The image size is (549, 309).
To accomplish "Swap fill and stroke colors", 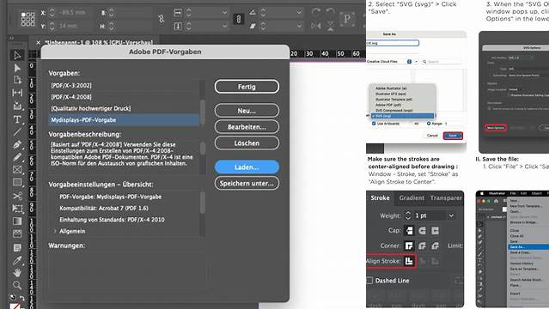I will (21, 298).
